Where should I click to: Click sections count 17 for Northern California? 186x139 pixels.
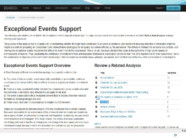coord(168,116)
